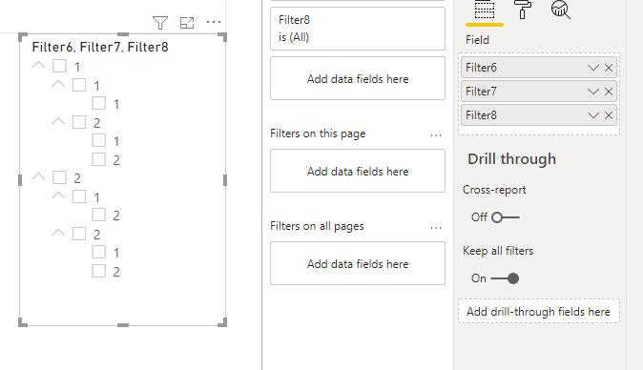Screen dimensions: 643x370
Task: Open the Filter6 field dropdown arrow
Action: (x=593, y=68)
